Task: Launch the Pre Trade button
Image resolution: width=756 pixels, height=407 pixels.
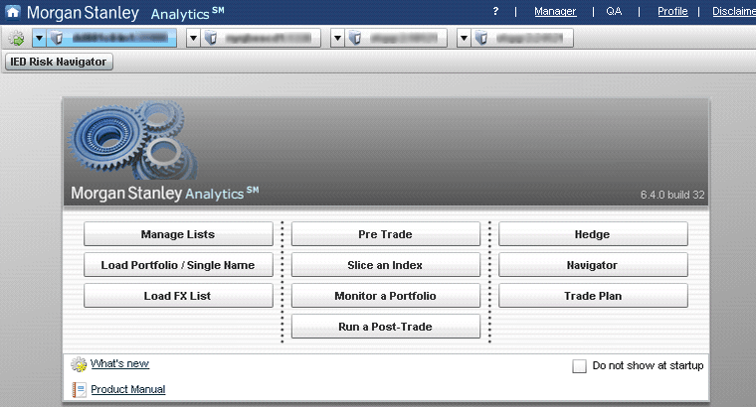Action: pos(386,234)
